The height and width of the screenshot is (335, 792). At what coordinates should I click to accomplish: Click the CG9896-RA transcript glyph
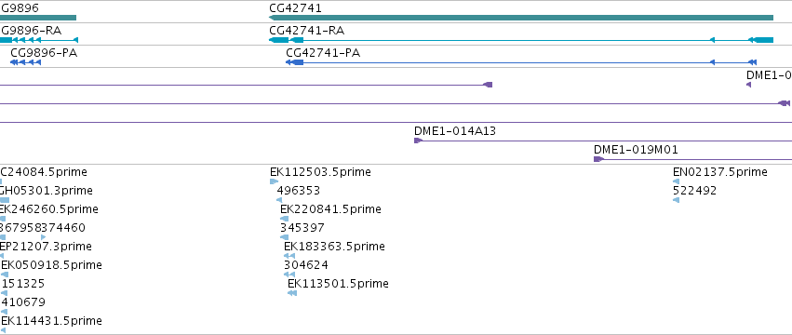coord(39,40)
